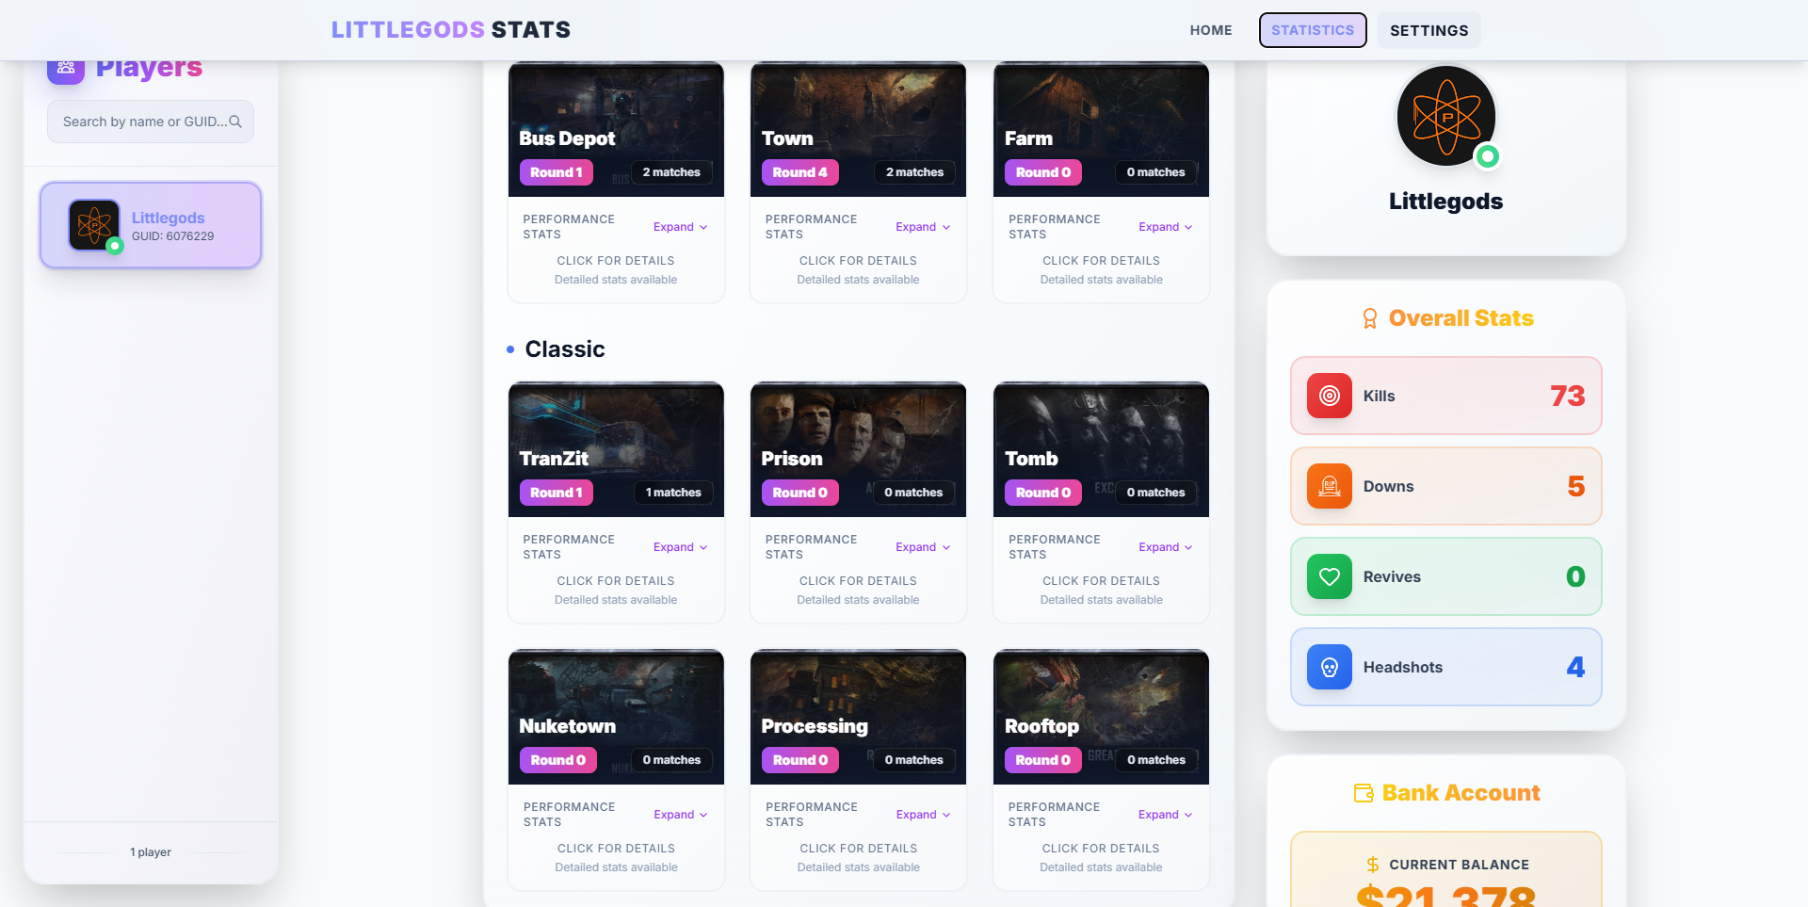Expand Rooftop performance stats
Viewport: 1808px width, 907px height.
point(1165,815)
